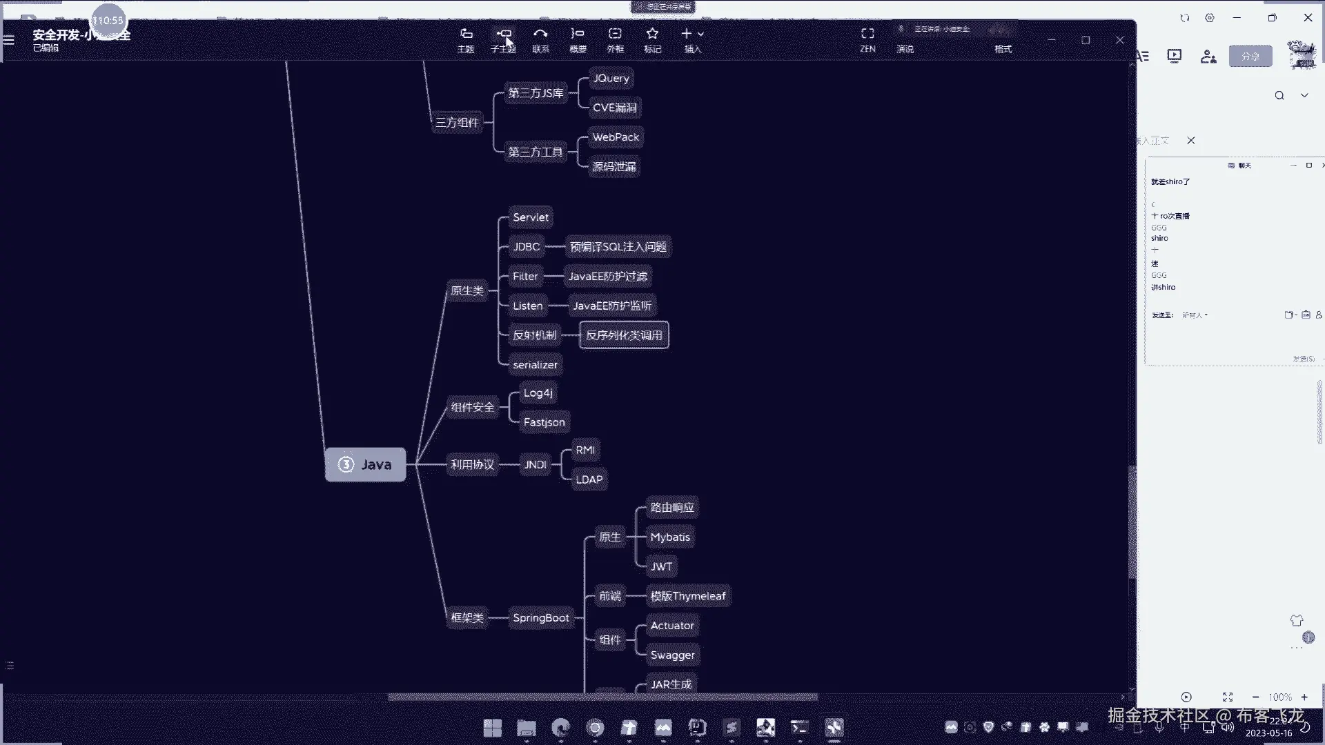Select the 反序列化类调用 node
This screenshot has height=745, width=1325.
[x=624, y=335]
